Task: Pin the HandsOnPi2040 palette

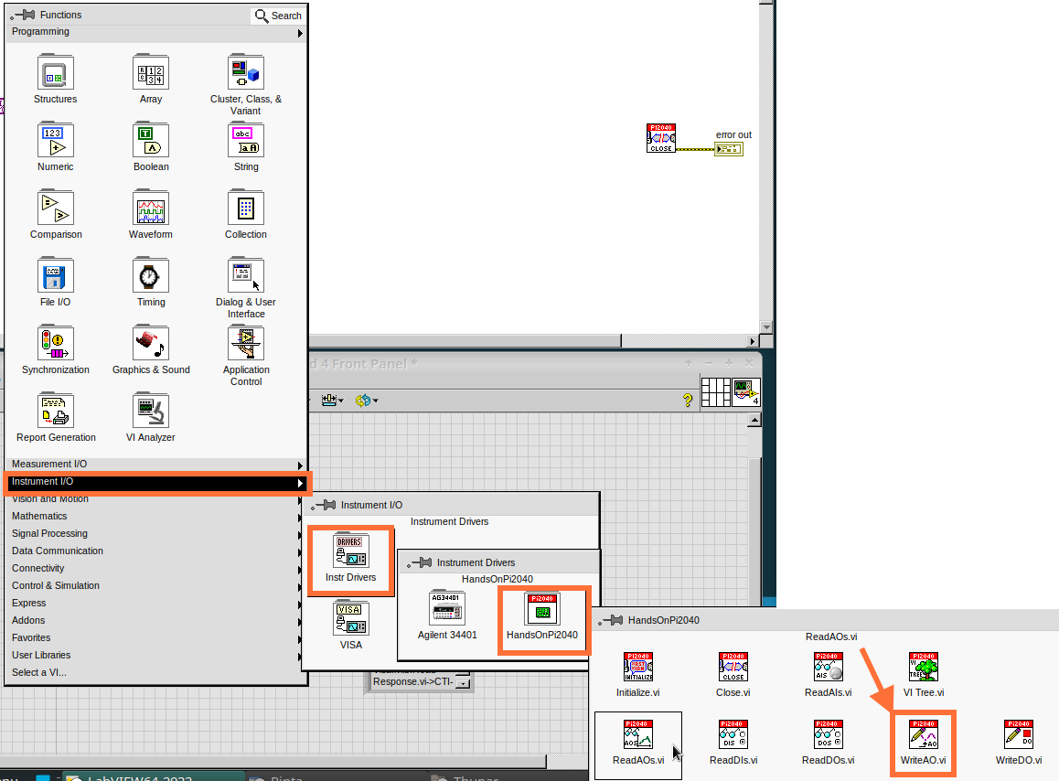Action: coord(611,619)
